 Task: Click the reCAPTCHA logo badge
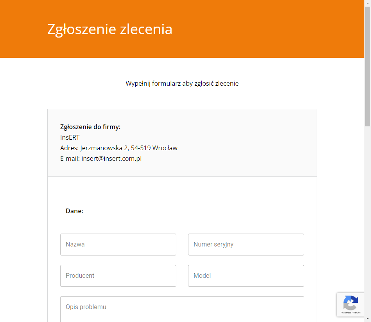point(350,302)
